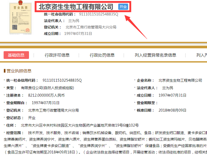Click header registration authority 北京市工商行政管理局大兴分局
Screen dimensions: 207x155
pyautogui.click(x=91, y=27)
